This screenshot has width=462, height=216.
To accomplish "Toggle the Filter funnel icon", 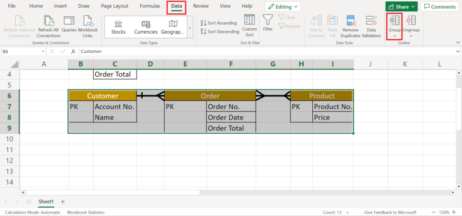I will [268, 19].
